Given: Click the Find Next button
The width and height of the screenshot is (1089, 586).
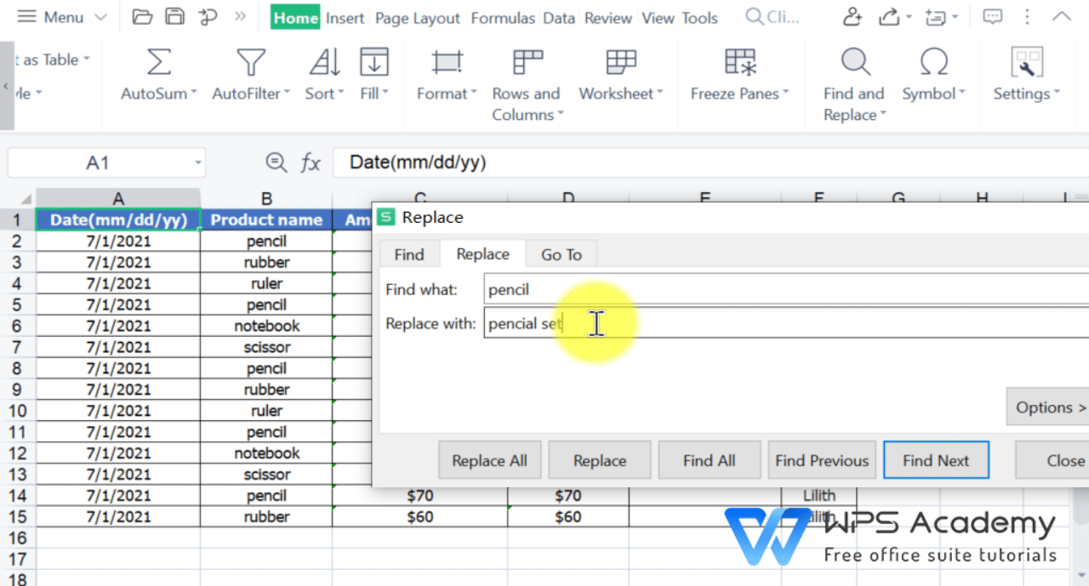Looking at the screenshot, I should coord(936,459).
